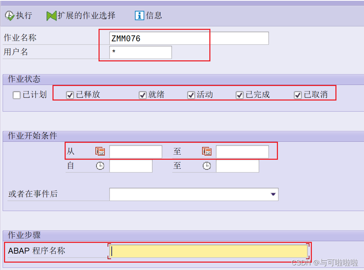The image size is (364, 270).
Task: Click the 执行 execute clock icon
Action: pyautogui.click(x=9, y=15)
